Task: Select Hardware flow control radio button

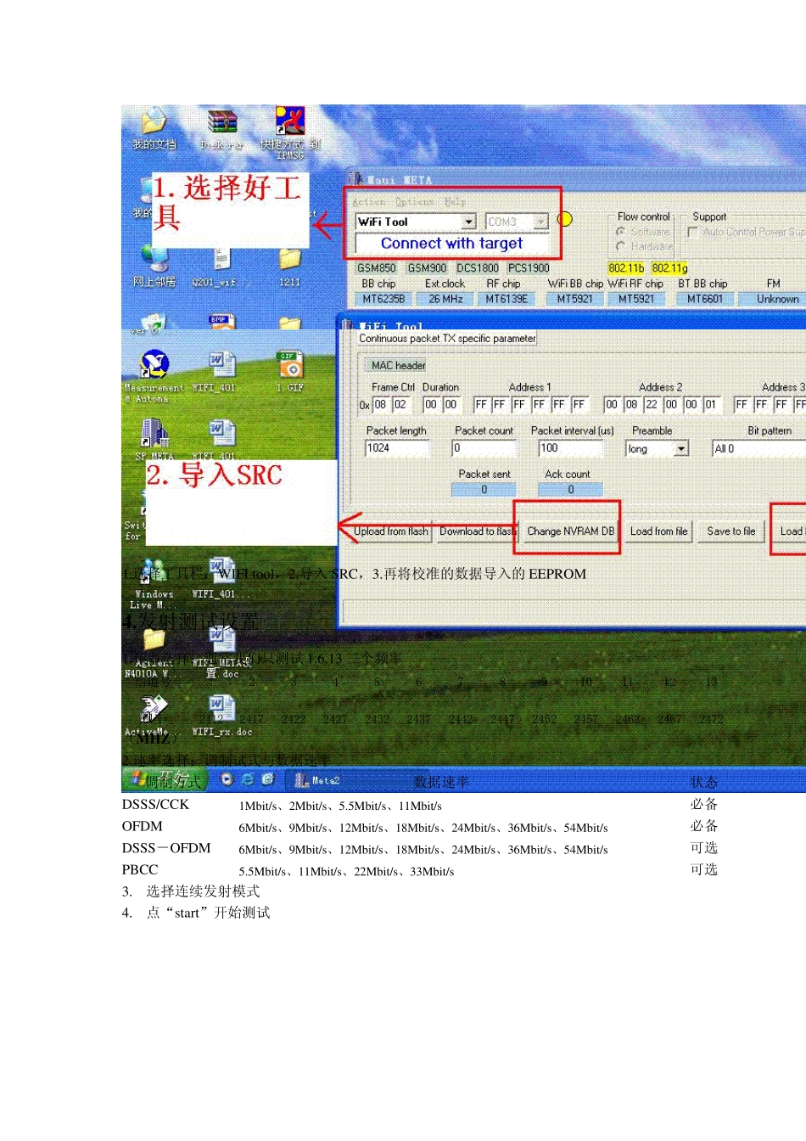Action: pos(621,246)
